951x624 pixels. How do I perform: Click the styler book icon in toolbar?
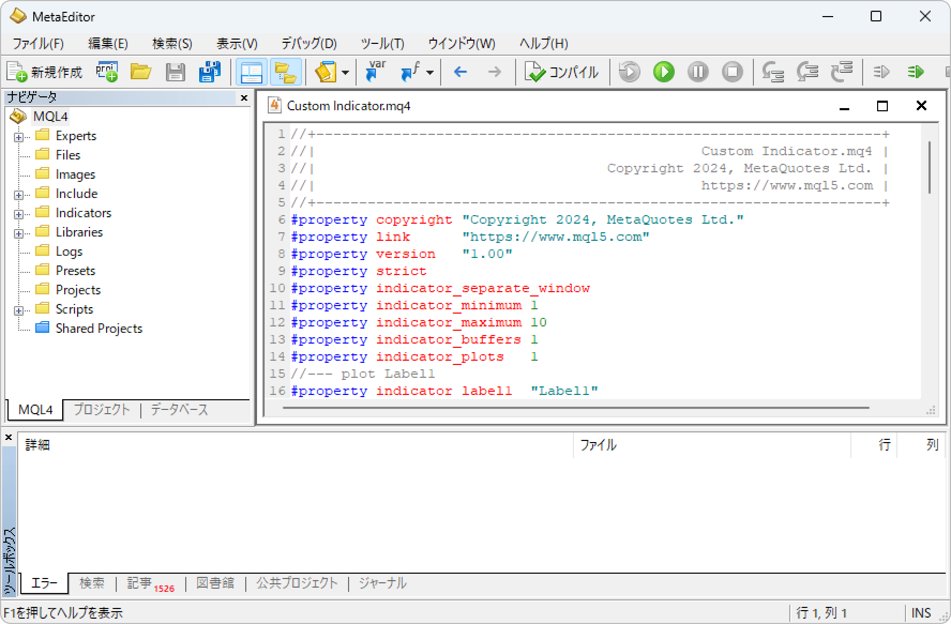[326, 72]
